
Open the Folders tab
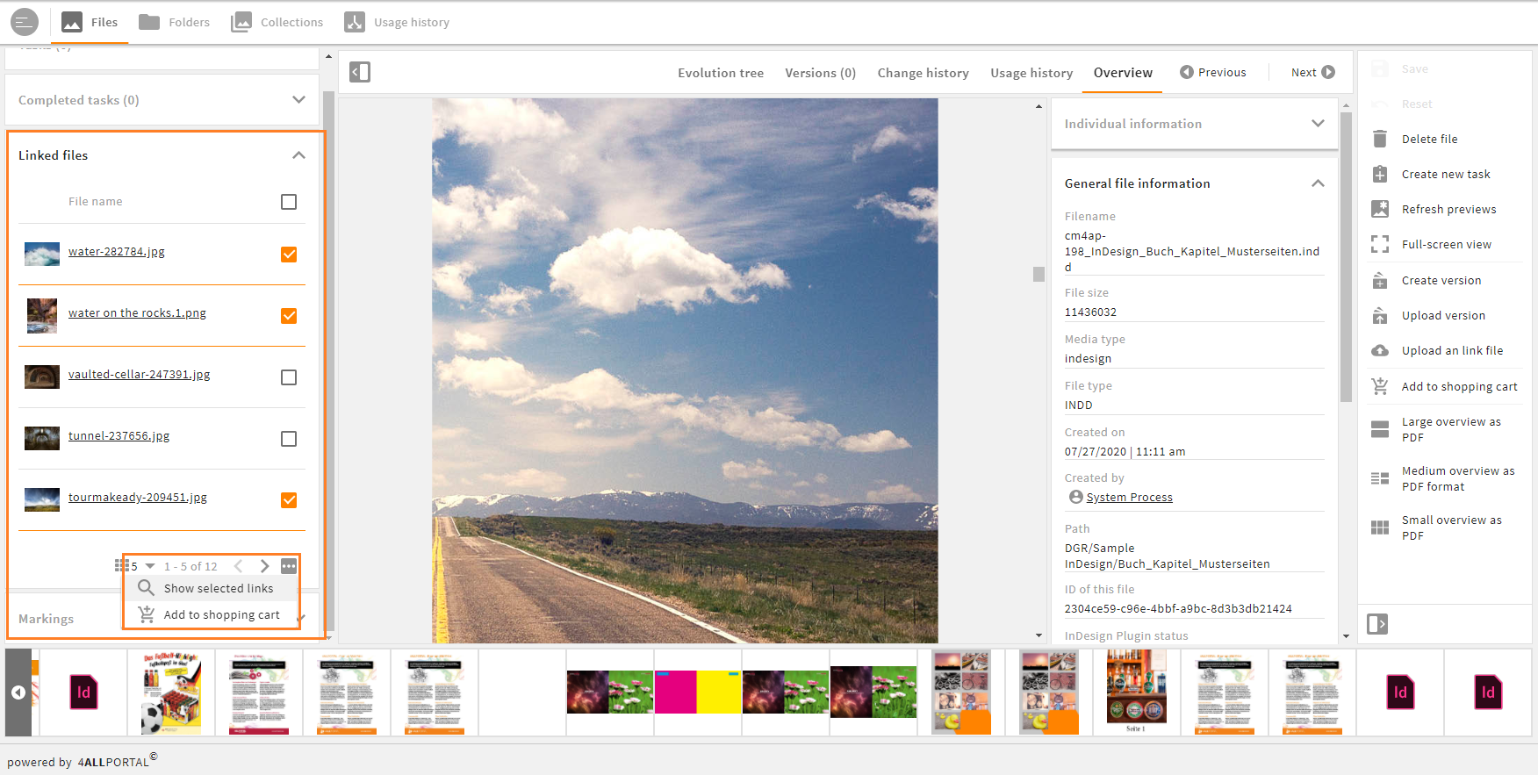175,22
